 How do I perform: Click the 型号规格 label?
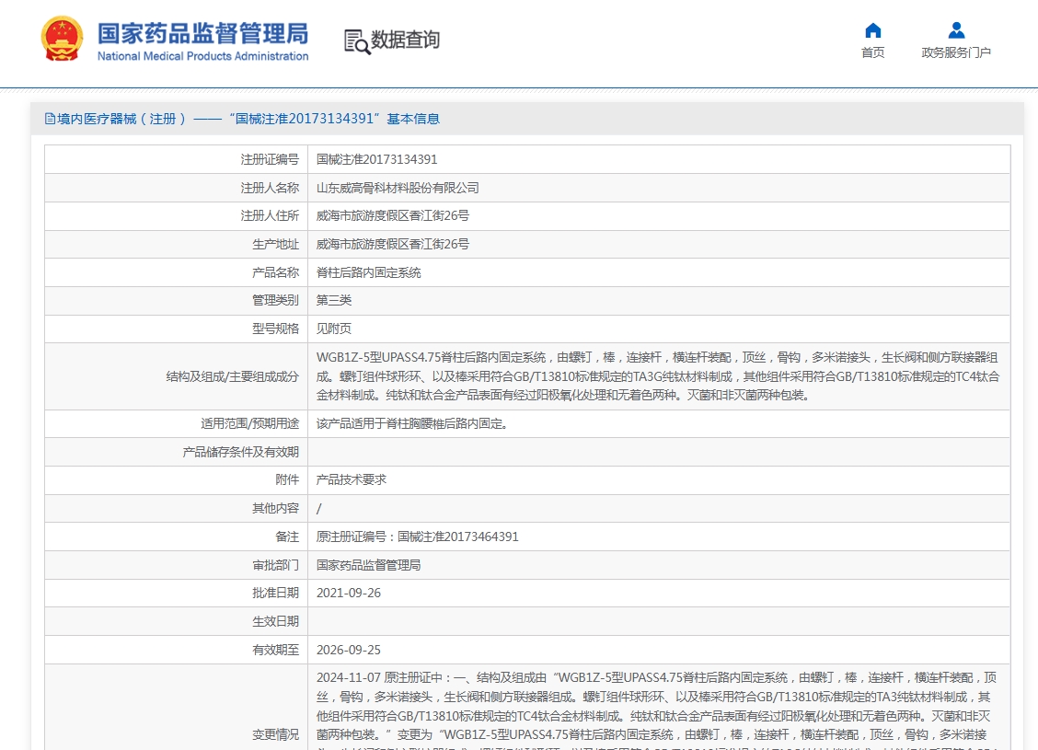pyautogui.click(x=275, y=329)
